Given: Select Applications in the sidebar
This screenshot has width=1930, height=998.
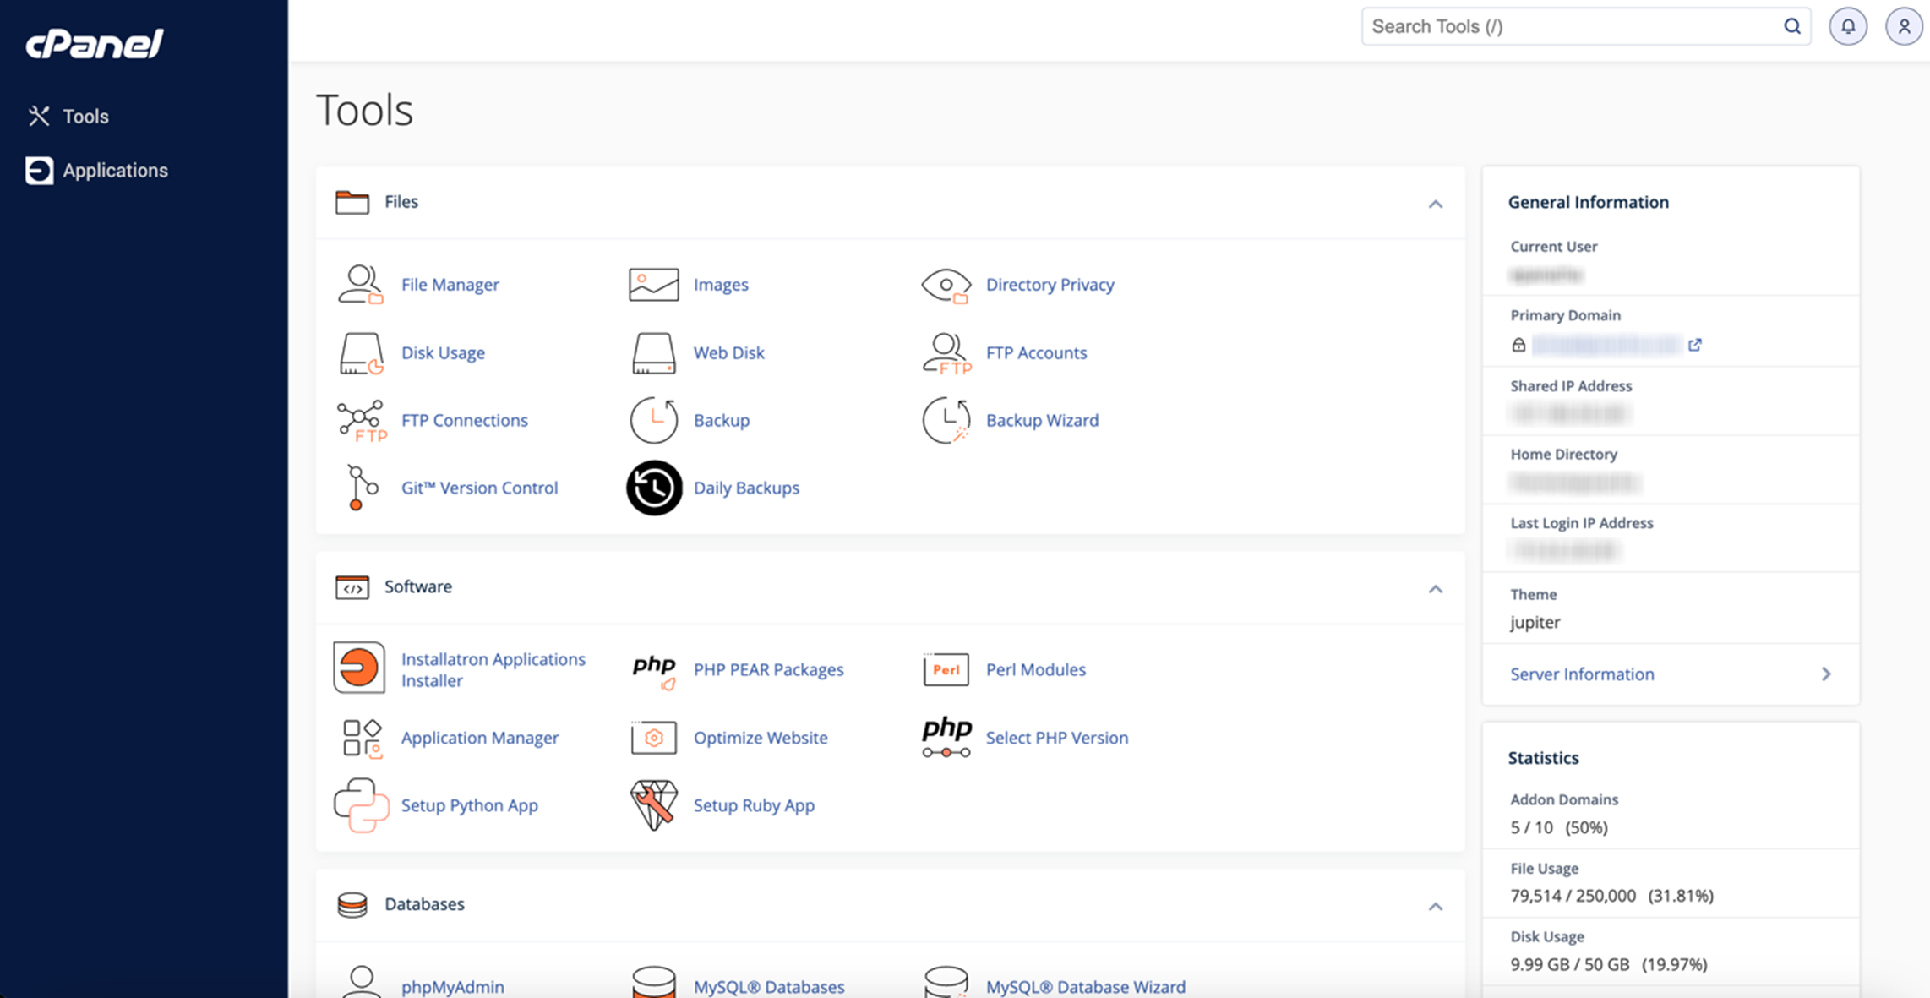Looking at the screenshot, I should tap(115, 170).
